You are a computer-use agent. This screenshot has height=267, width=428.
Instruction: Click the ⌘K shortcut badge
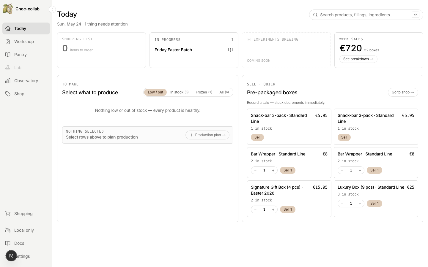click(416, 15)
